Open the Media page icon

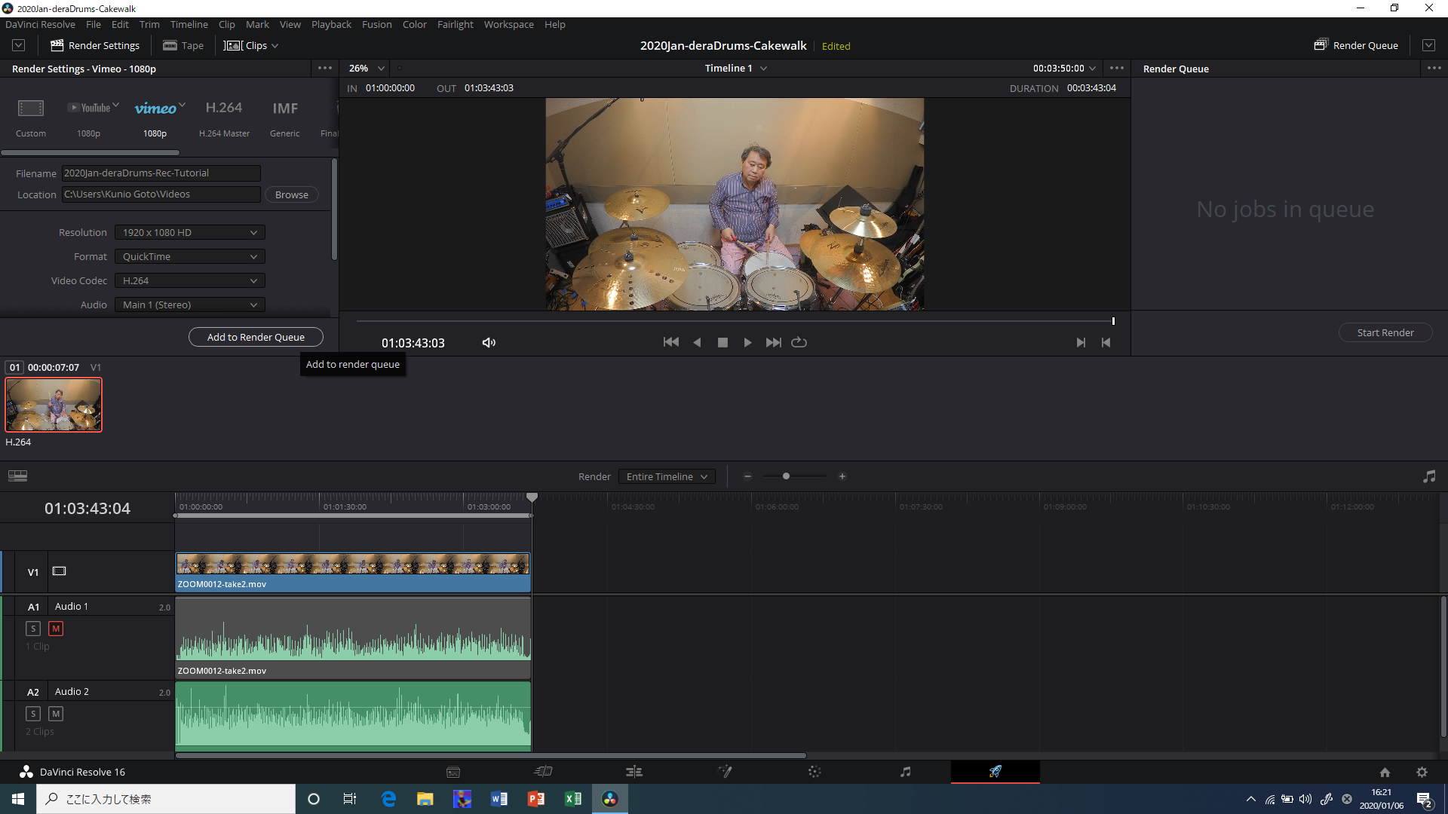tap(453, 772)
